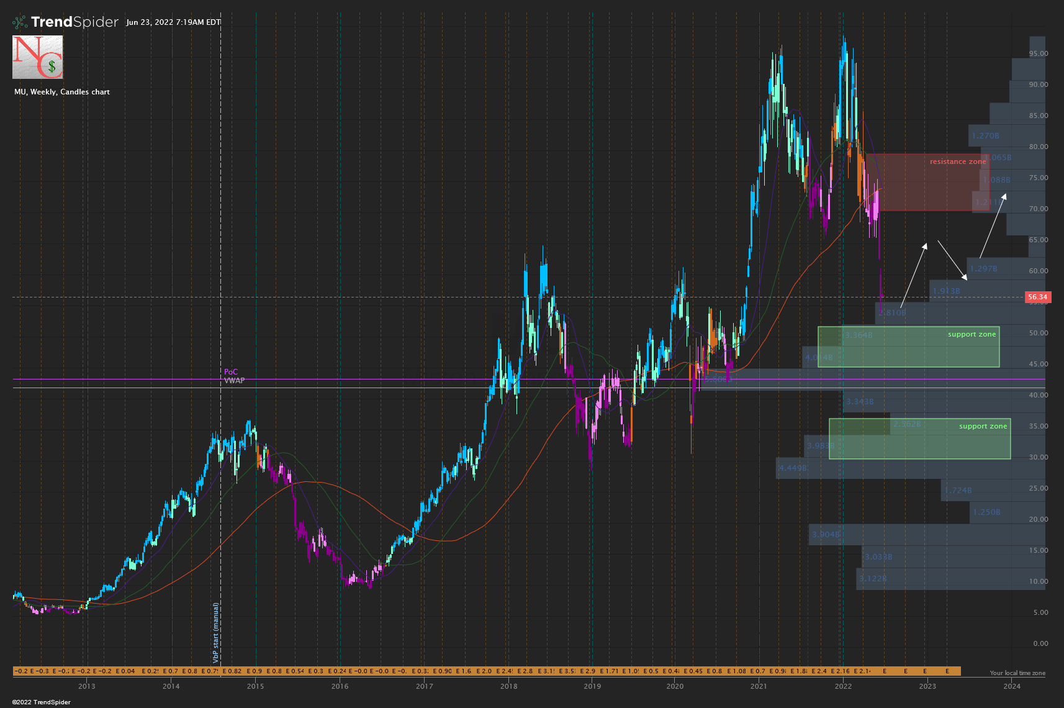1064x708 pixels.
Task: Click the E 0.82 earnings marker
Action: (x=232, y=671)
